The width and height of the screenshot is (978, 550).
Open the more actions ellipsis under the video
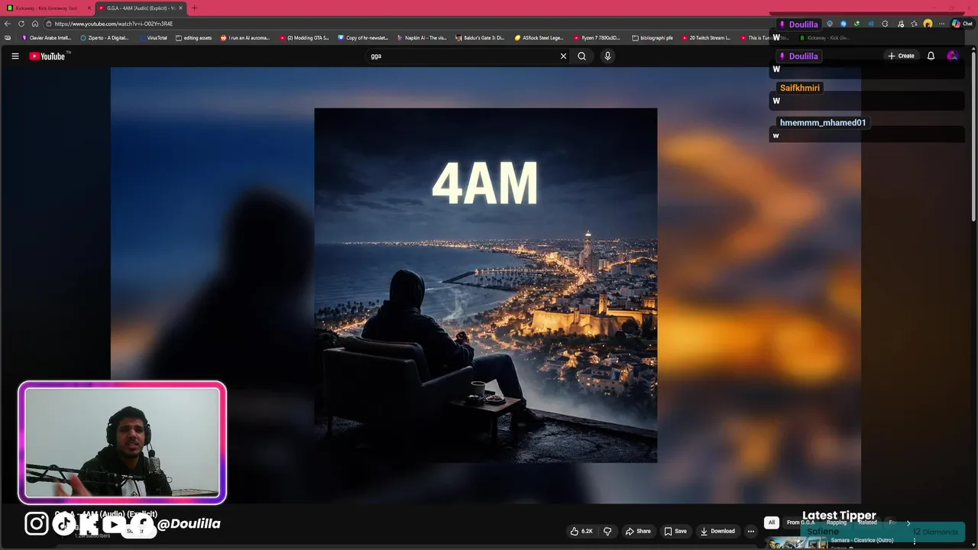pyautogui.click(x=751, y=531)
